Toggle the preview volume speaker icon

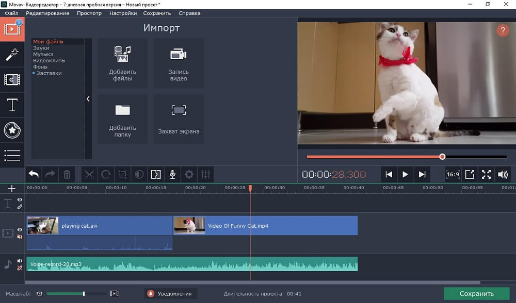[503, 174]
